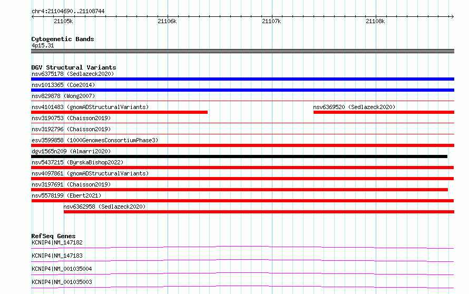Select the 4p15.31 band label

click(x=43, y=45)
